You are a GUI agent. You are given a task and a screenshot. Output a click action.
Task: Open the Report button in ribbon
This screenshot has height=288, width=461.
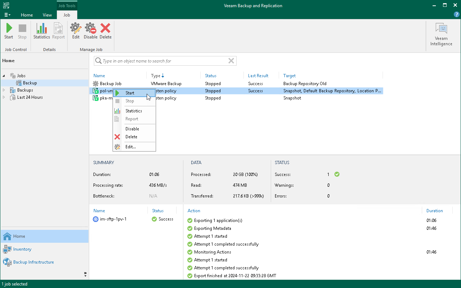[58, 31]
